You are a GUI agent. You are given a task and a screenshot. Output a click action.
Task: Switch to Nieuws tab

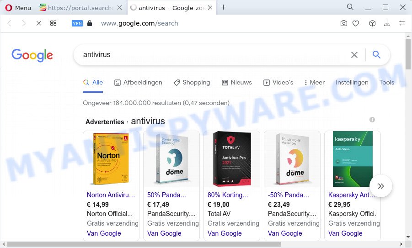(x=237, y=82)
